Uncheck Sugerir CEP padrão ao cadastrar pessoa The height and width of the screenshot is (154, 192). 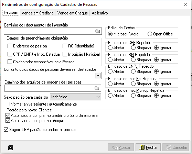tap(6, 130)
